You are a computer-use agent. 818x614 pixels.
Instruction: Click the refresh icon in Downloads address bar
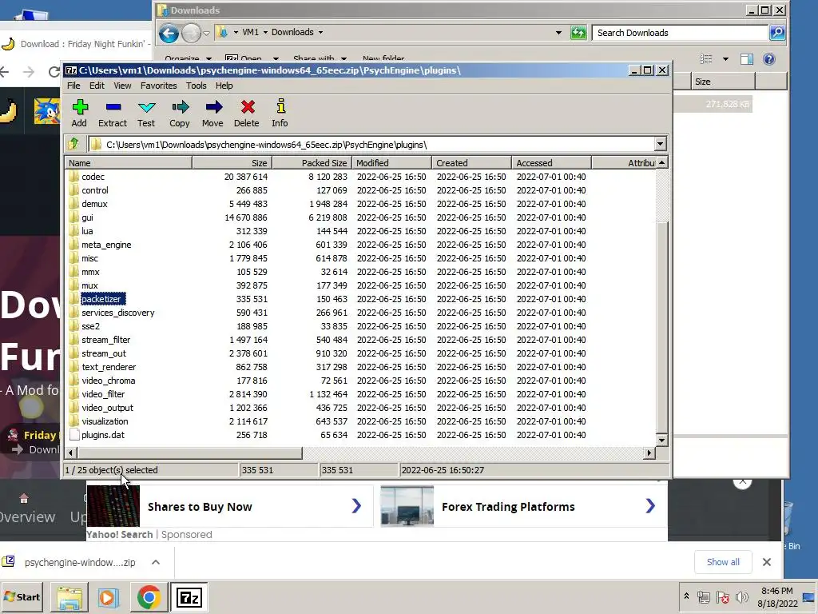coord(578,32)
